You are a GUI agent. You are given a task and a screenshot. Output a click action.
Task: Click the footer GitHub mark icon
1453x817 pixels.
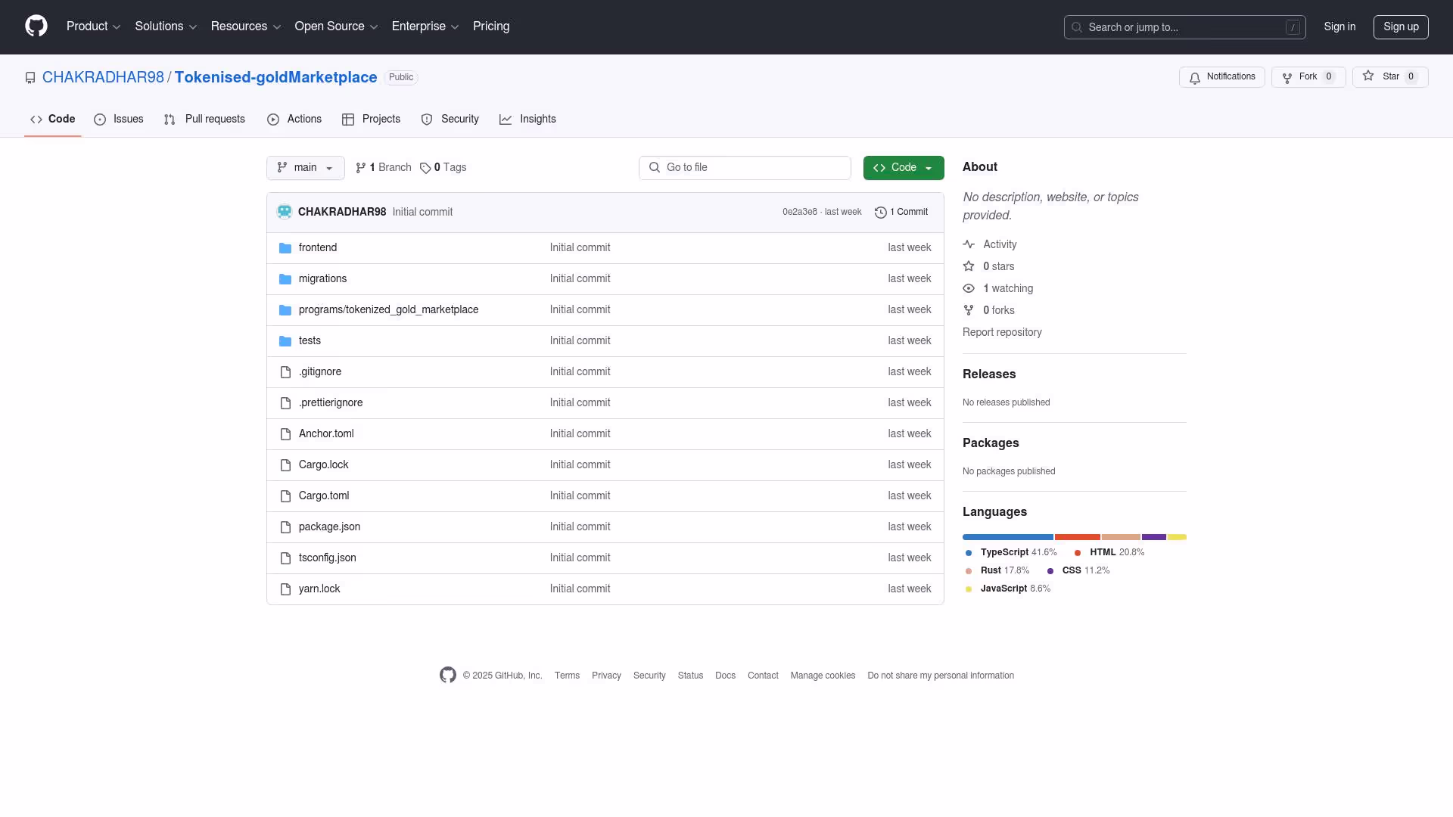click(x=448, y=675)
